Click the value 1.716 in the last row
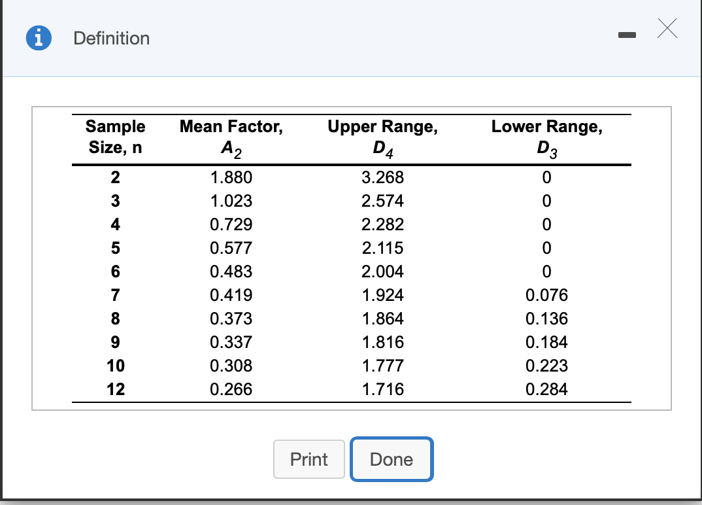The width and height of the screenshot is (702, 505). coord(383,389)
